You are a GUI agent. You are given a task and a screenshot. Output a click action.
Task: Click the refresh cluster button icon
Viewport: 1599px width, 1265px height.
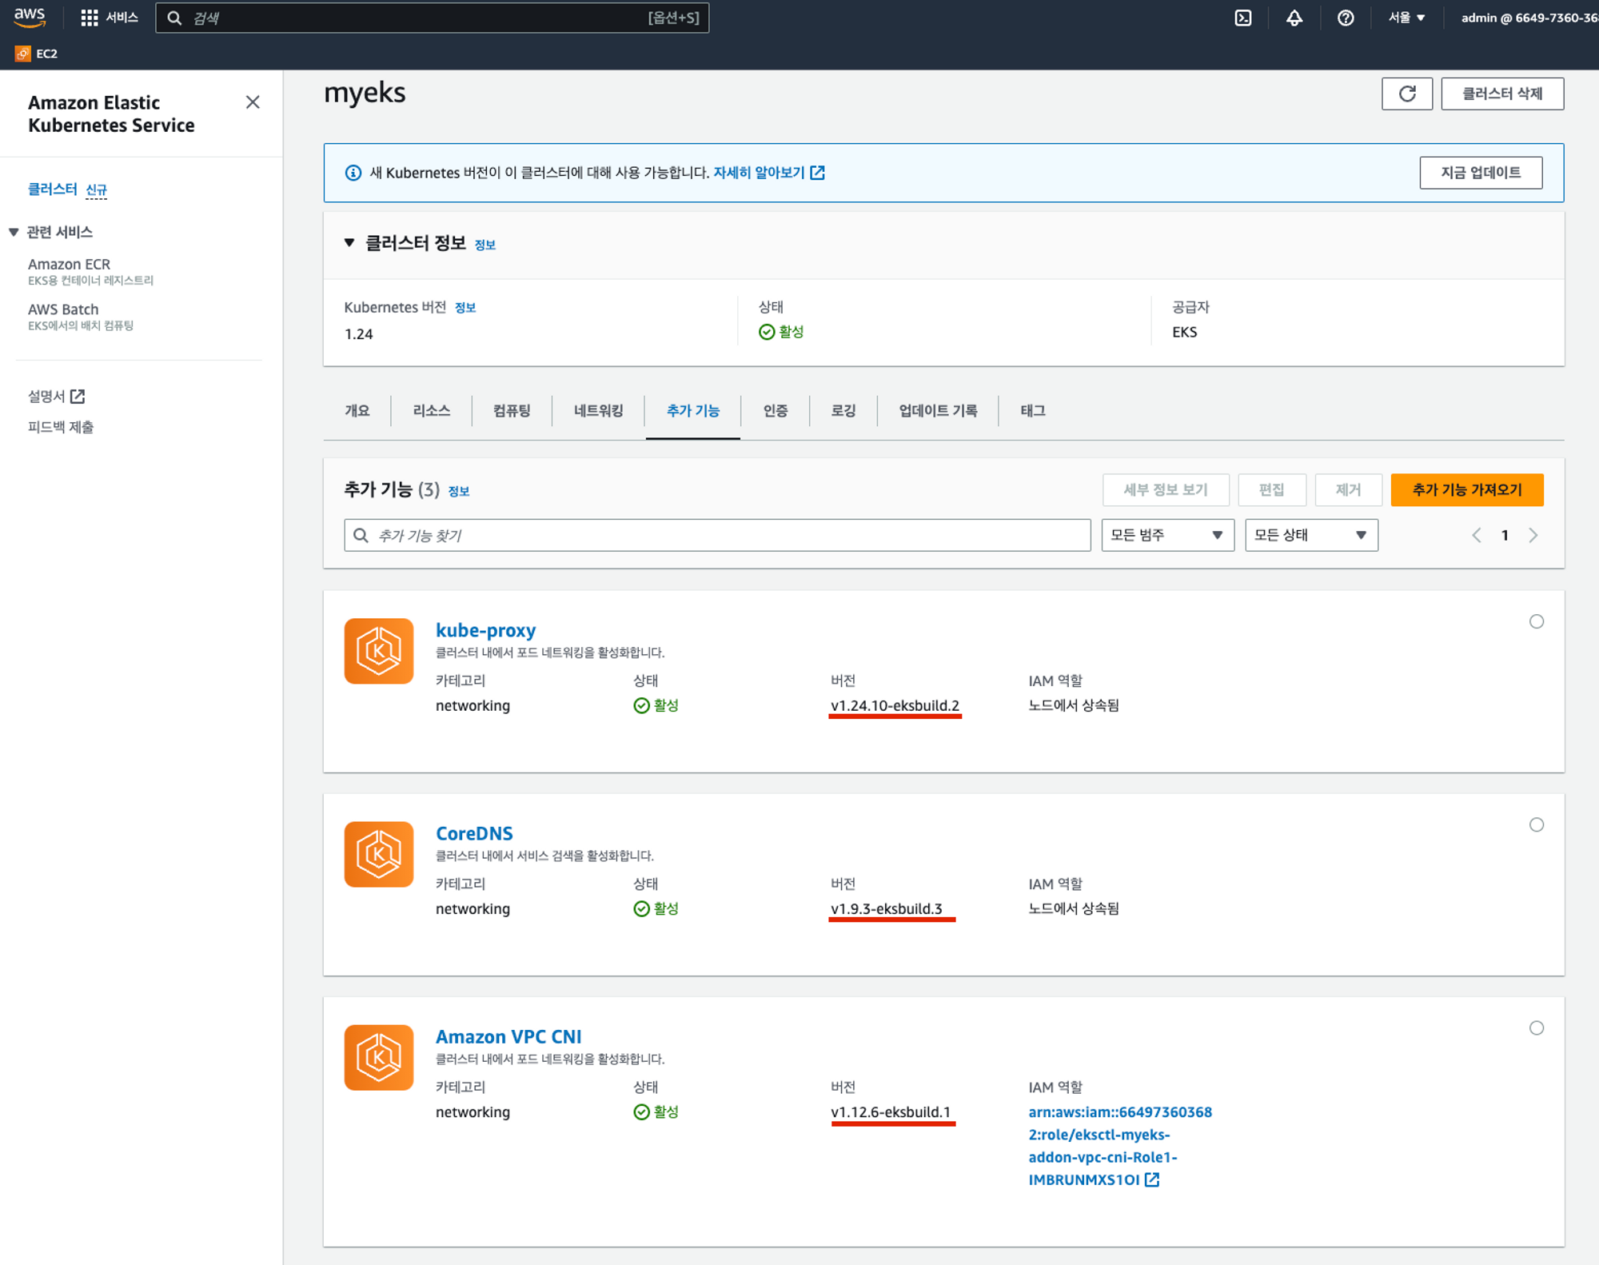coord(1407,94)
